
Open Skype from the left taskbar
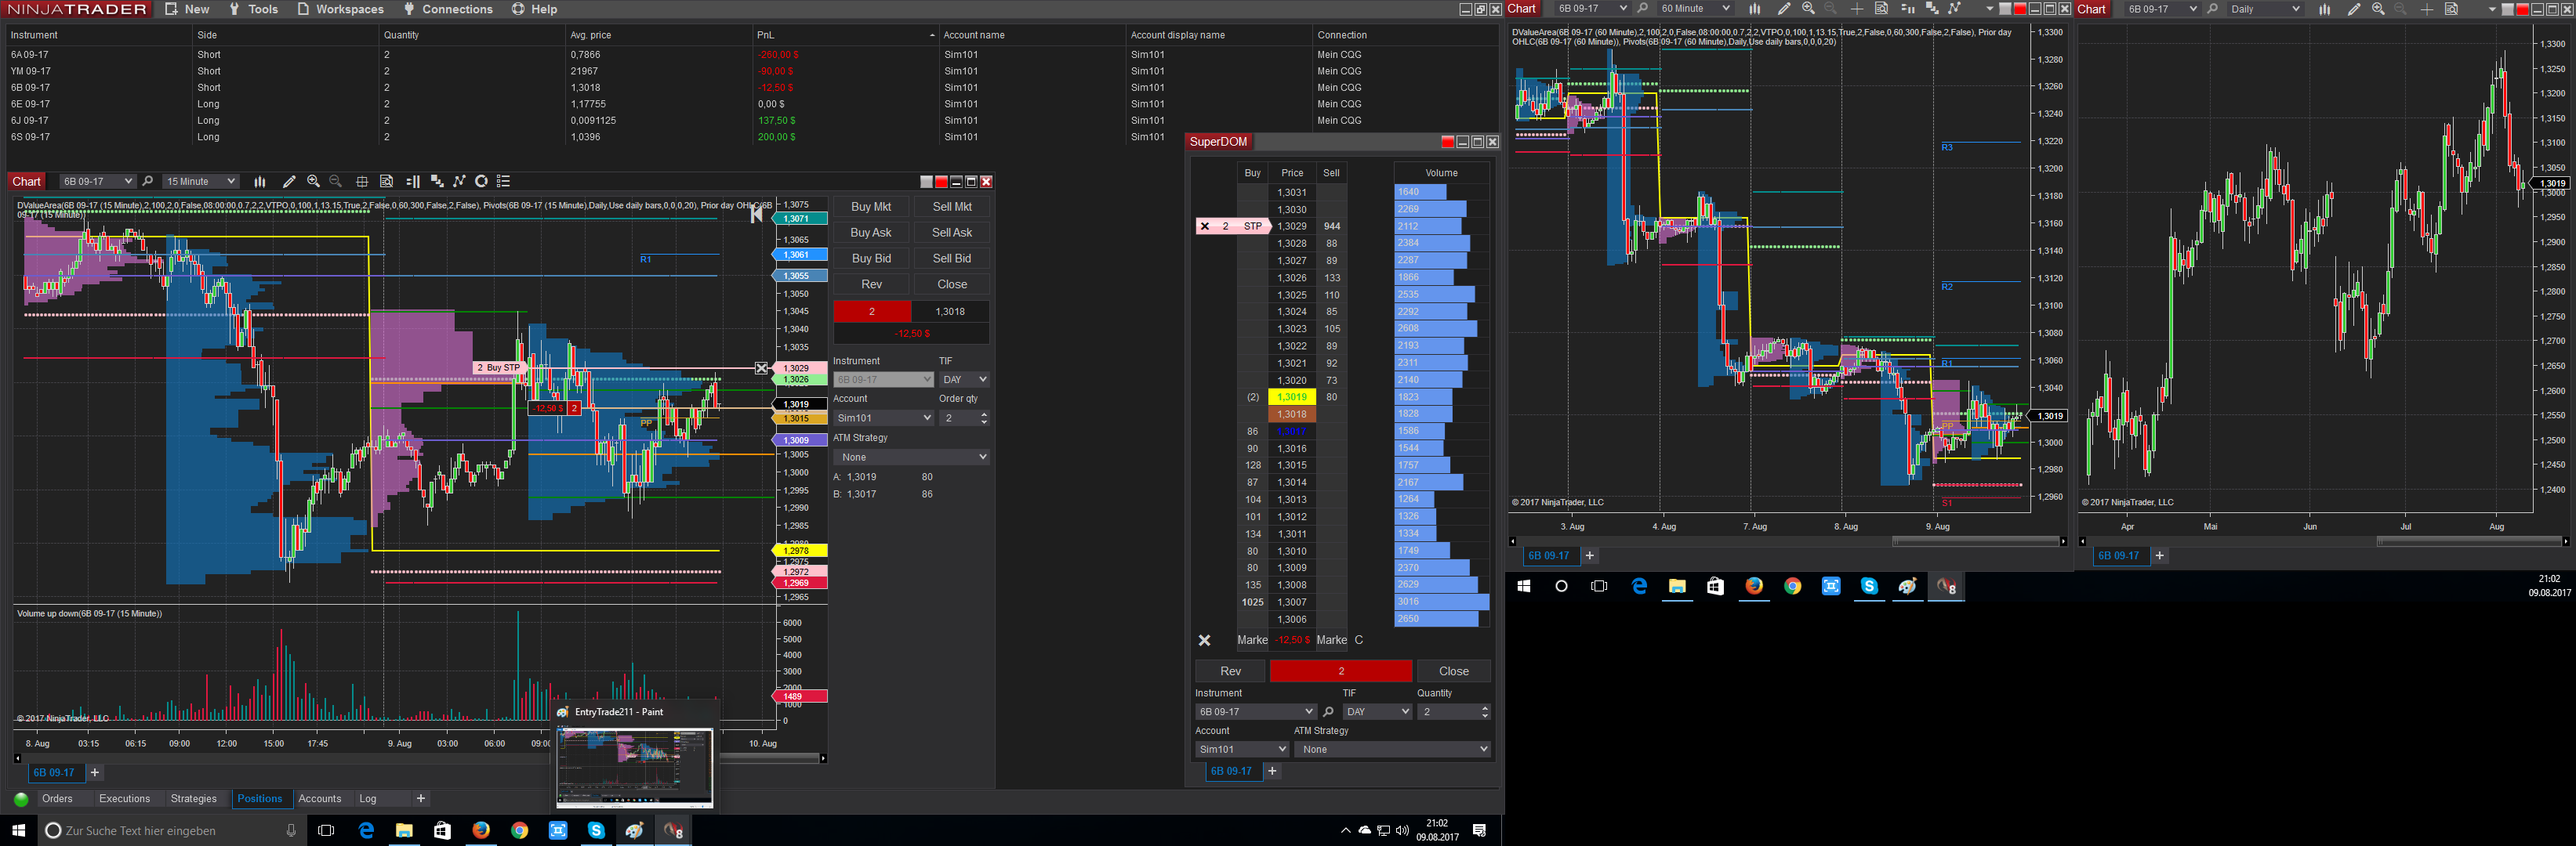click(596, 830)
